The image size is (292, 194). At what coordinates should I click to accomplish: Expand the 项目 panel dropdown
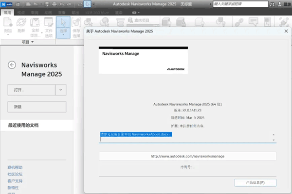pos(33,42)
